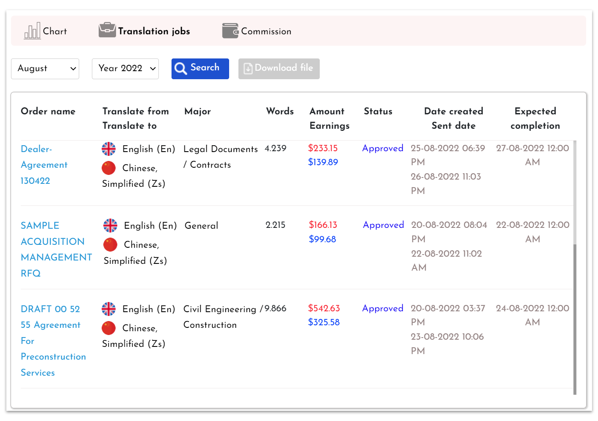Viewport: 598px width, 421px height.
Task: Click the briefcase icon for Translation jobs
Action: [107, 30]
